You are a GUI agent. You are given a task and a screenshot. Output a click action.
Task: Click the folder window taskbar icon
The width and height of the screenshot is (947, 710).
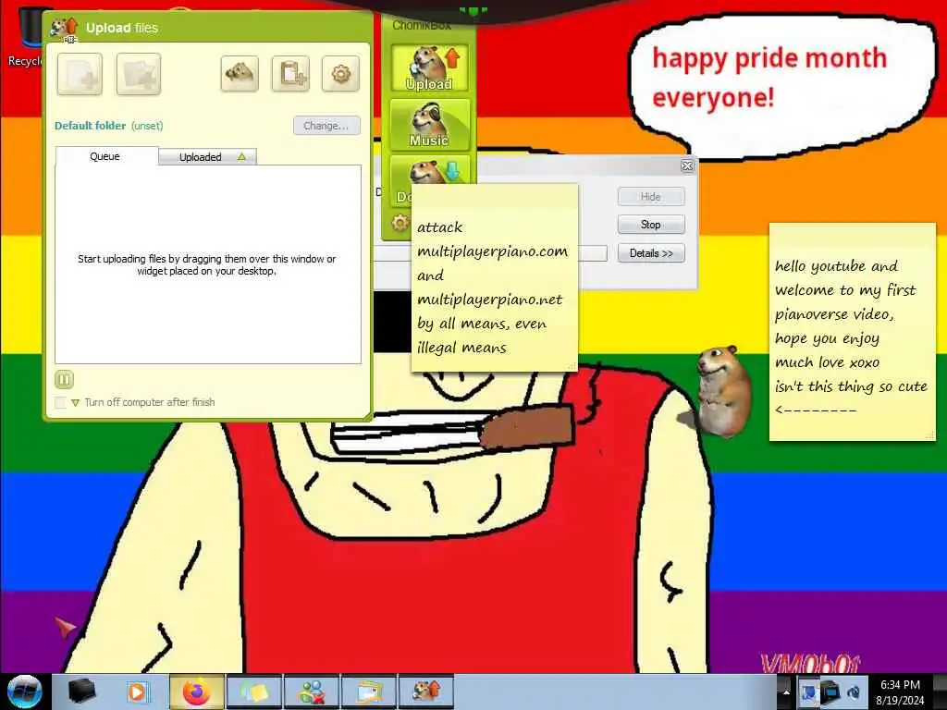[x=369, y=692]
